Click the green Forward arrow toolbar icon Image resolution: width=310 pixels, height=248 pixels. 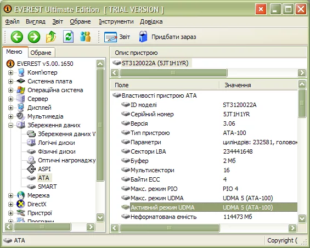(34, 37)
